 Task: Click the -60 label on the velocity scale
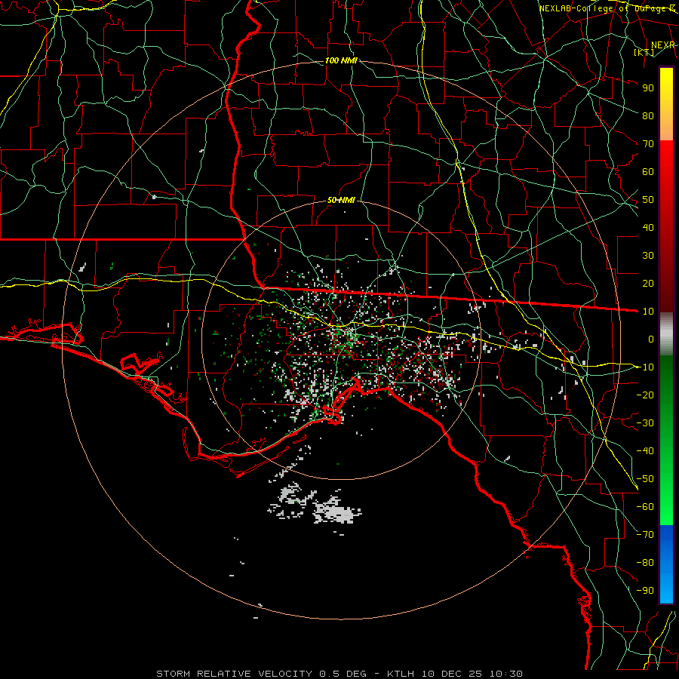tap(645, 507)
